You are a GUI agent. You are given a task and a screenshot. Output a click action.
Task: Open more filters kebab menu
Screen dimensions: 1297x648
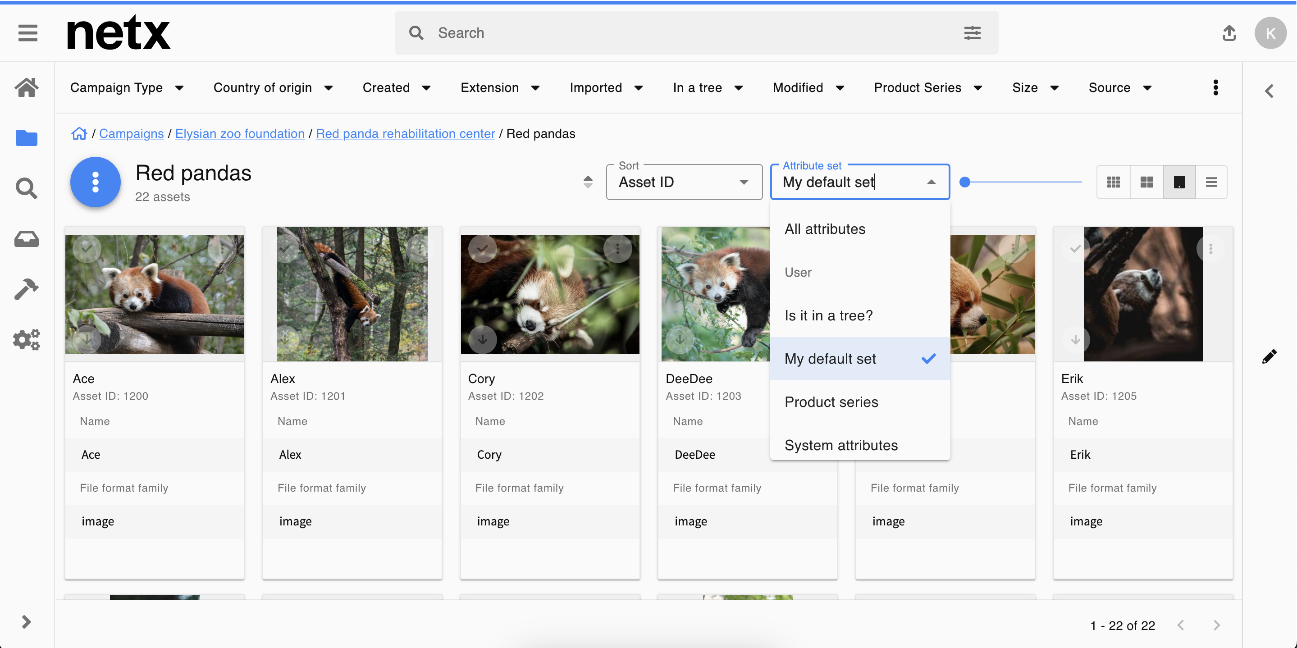[x=1216, y=87]
